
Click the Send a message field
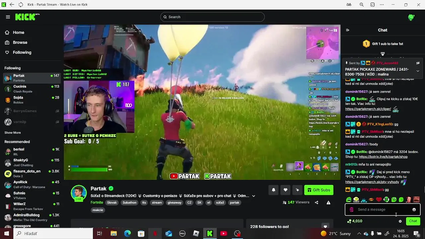(x=383, y=209)
